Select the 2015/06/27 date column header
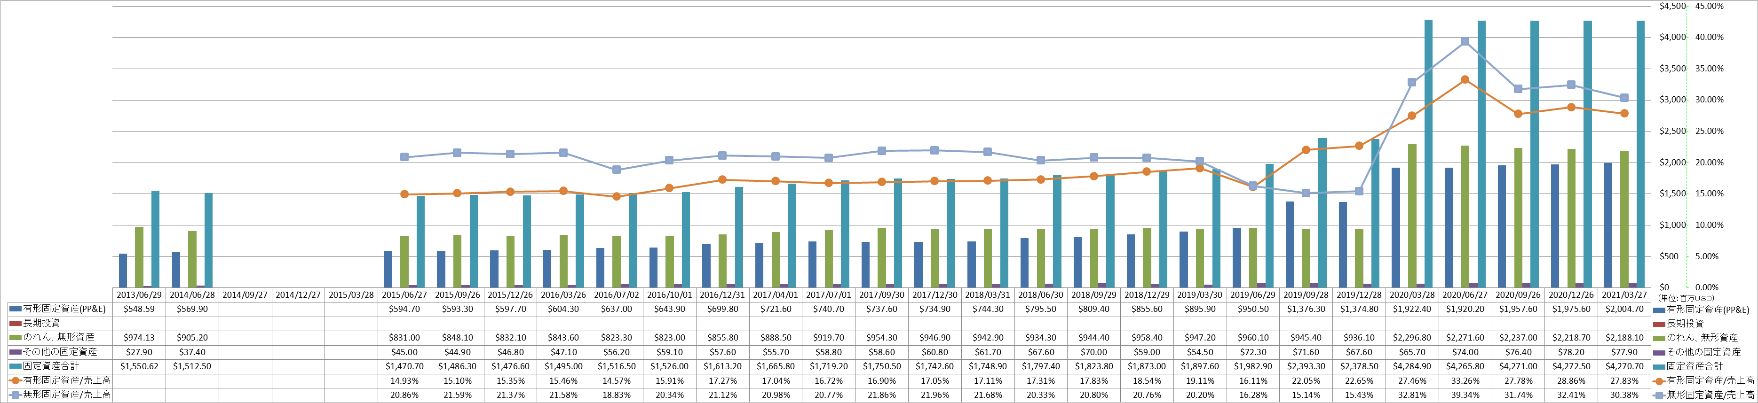Viewport: 1758px width, 403px height. (x=404, y=294)
